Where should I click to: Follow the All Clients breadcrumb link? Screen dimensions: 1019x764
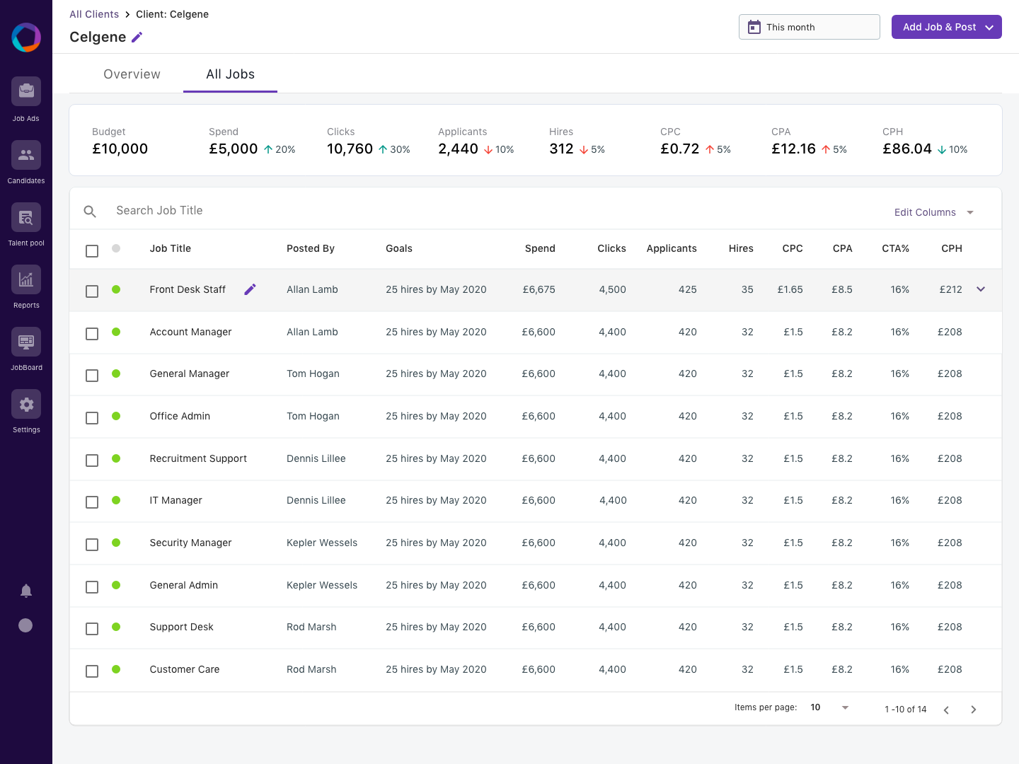click(94, 14)
